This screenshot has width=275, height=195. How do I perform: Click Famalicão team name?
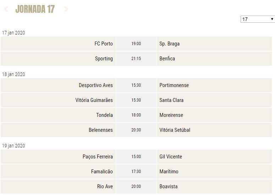click(x=102, y=172)
